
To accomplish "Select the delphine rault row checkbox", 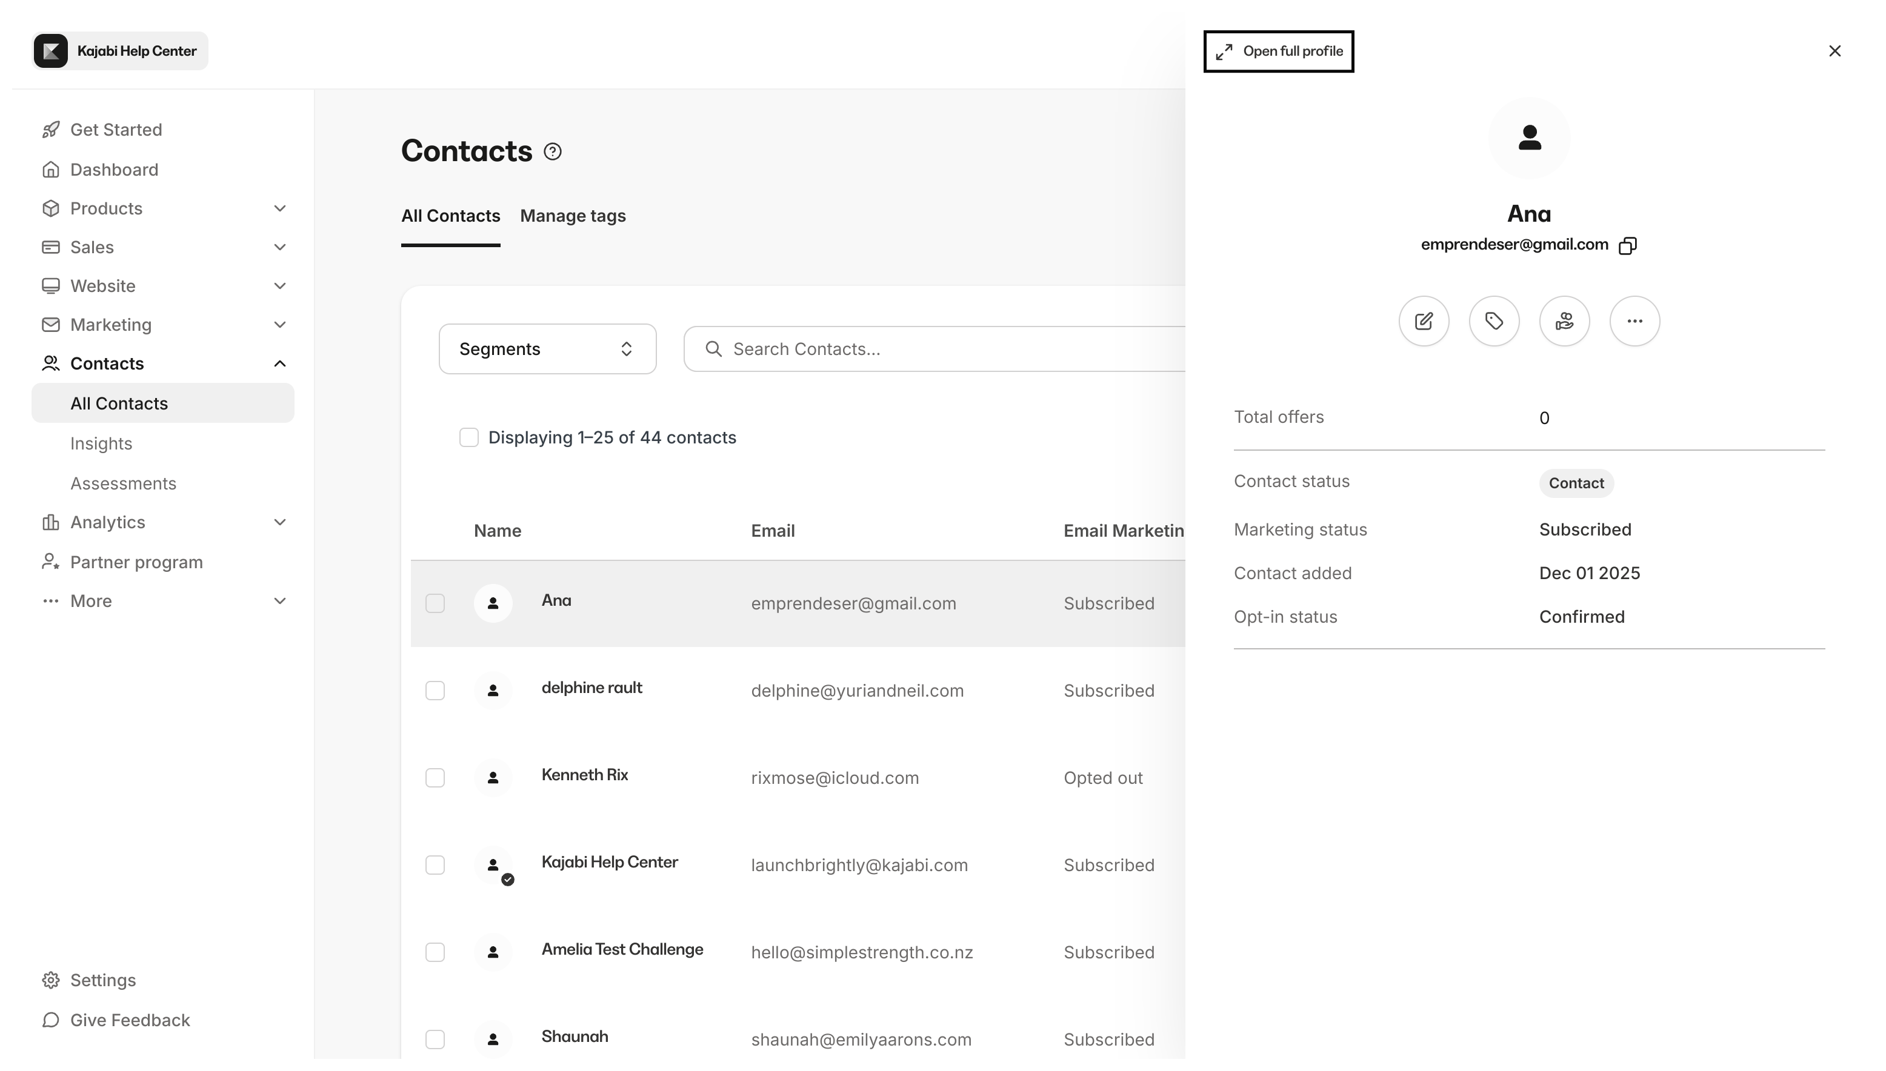I will point(435,691).
